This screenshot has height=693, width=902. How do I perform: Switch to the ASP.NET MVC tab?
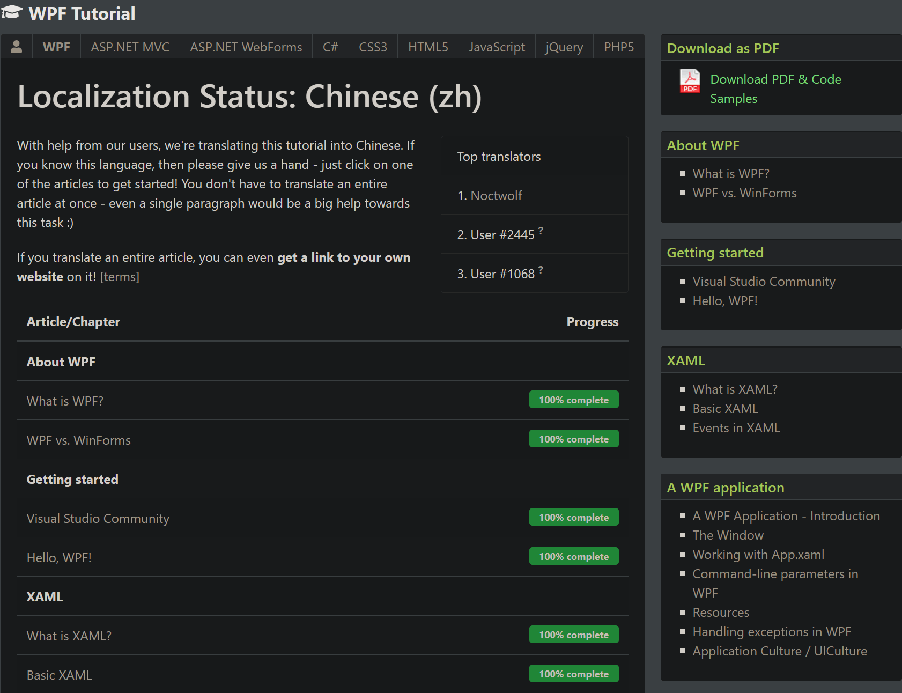[x=130, y=47]
